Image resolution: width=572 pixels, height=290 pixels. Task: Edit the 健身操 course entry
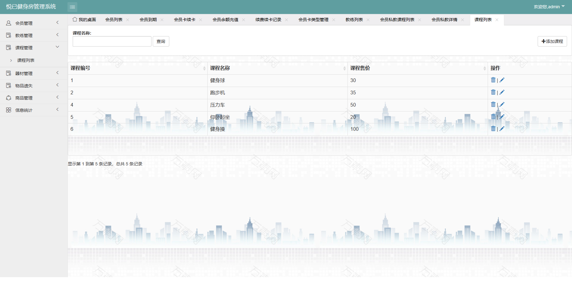(502, 129)
